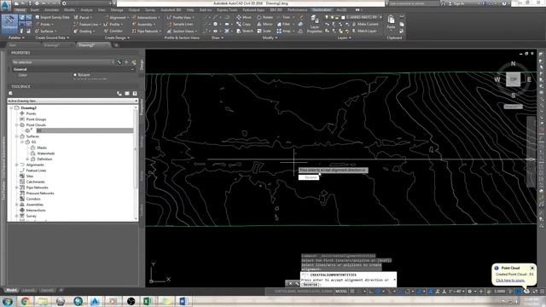Screen dimensions: 546x307
Task: Click the TOP face of the ViewCube
Action: (513, 79)
